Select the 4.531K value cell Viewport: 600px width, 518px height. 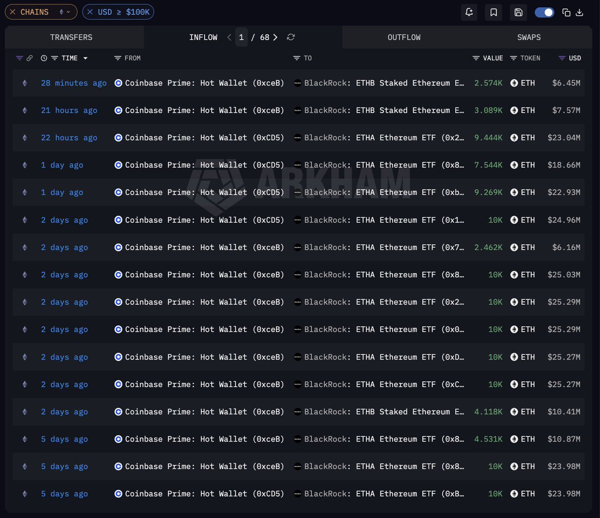[488, 439]
